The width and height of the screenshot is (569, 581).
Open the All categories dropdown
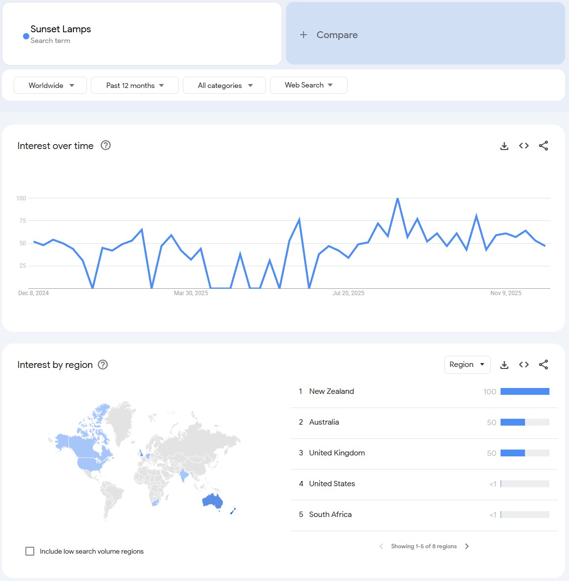point(224,86)
